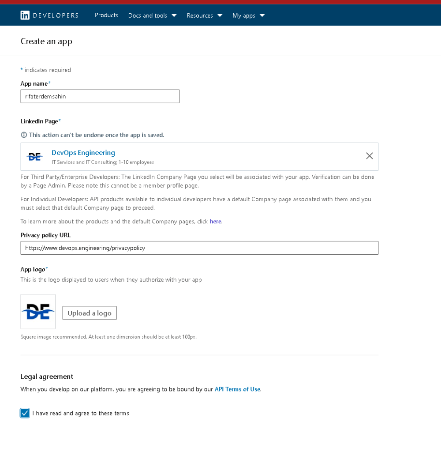This screenshot has width=441, height=452.
Task: Focus the Privacy policy URL field
Action: [x=199, y=248]
